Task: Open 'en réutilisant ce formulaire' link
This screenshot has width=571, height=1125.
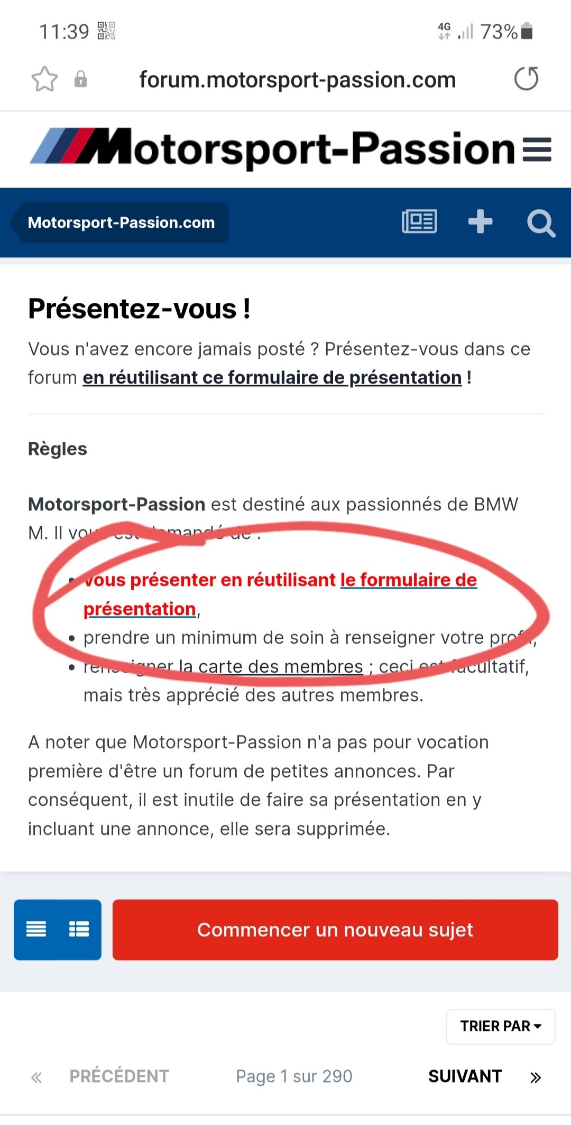Action: [x=272, y=377]
